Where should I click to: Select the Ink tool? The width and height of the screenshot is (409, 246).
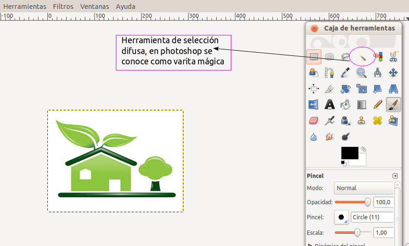(x=345, y=121)
